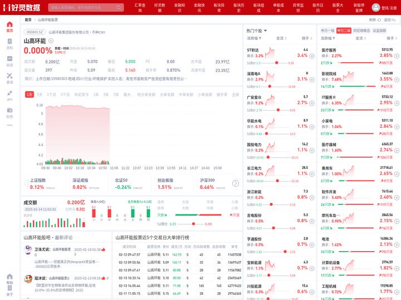The height and width of the screenshot is (300, 401).
Task: Switch to the 申万二级 tab
Action: pyautogui.click(x=344, y=31)
